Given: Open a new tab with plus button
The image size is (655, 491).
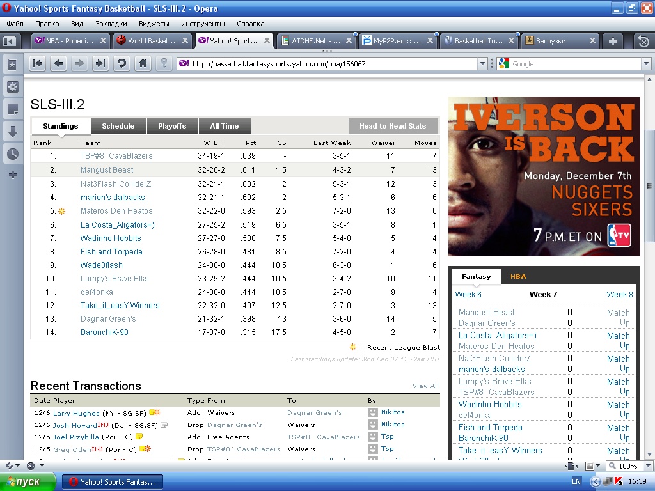Looking at the screenshot, I should (612, 41).
